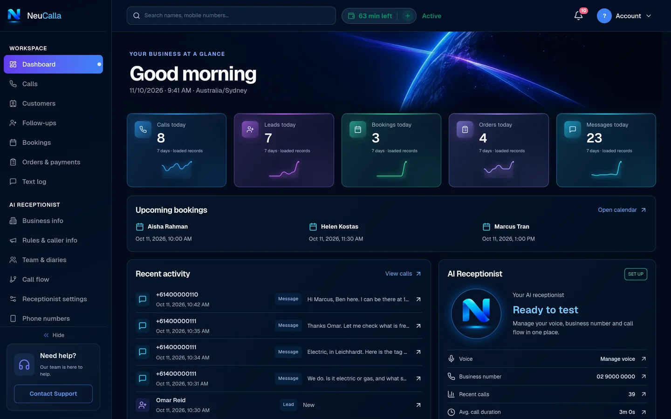Click the View calls link
This screenshot has height=419, width=671.
point(403,274)
